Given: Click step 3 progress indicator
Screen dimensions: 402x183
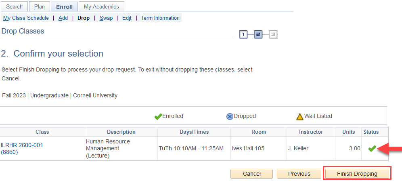Looking at the screenshot, I should click(273, 34).
